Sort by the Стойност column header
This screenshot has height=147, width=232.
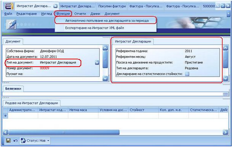point(143,110)
